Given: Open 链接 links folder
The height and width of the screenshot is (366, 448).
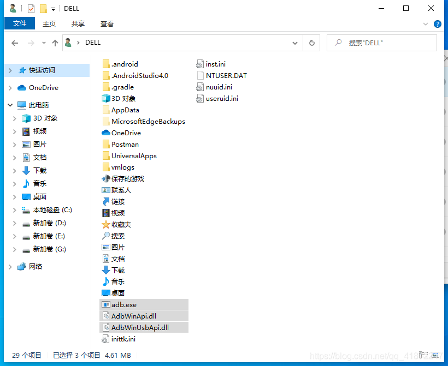Looking at the screenshot, I should coord(114,202).
